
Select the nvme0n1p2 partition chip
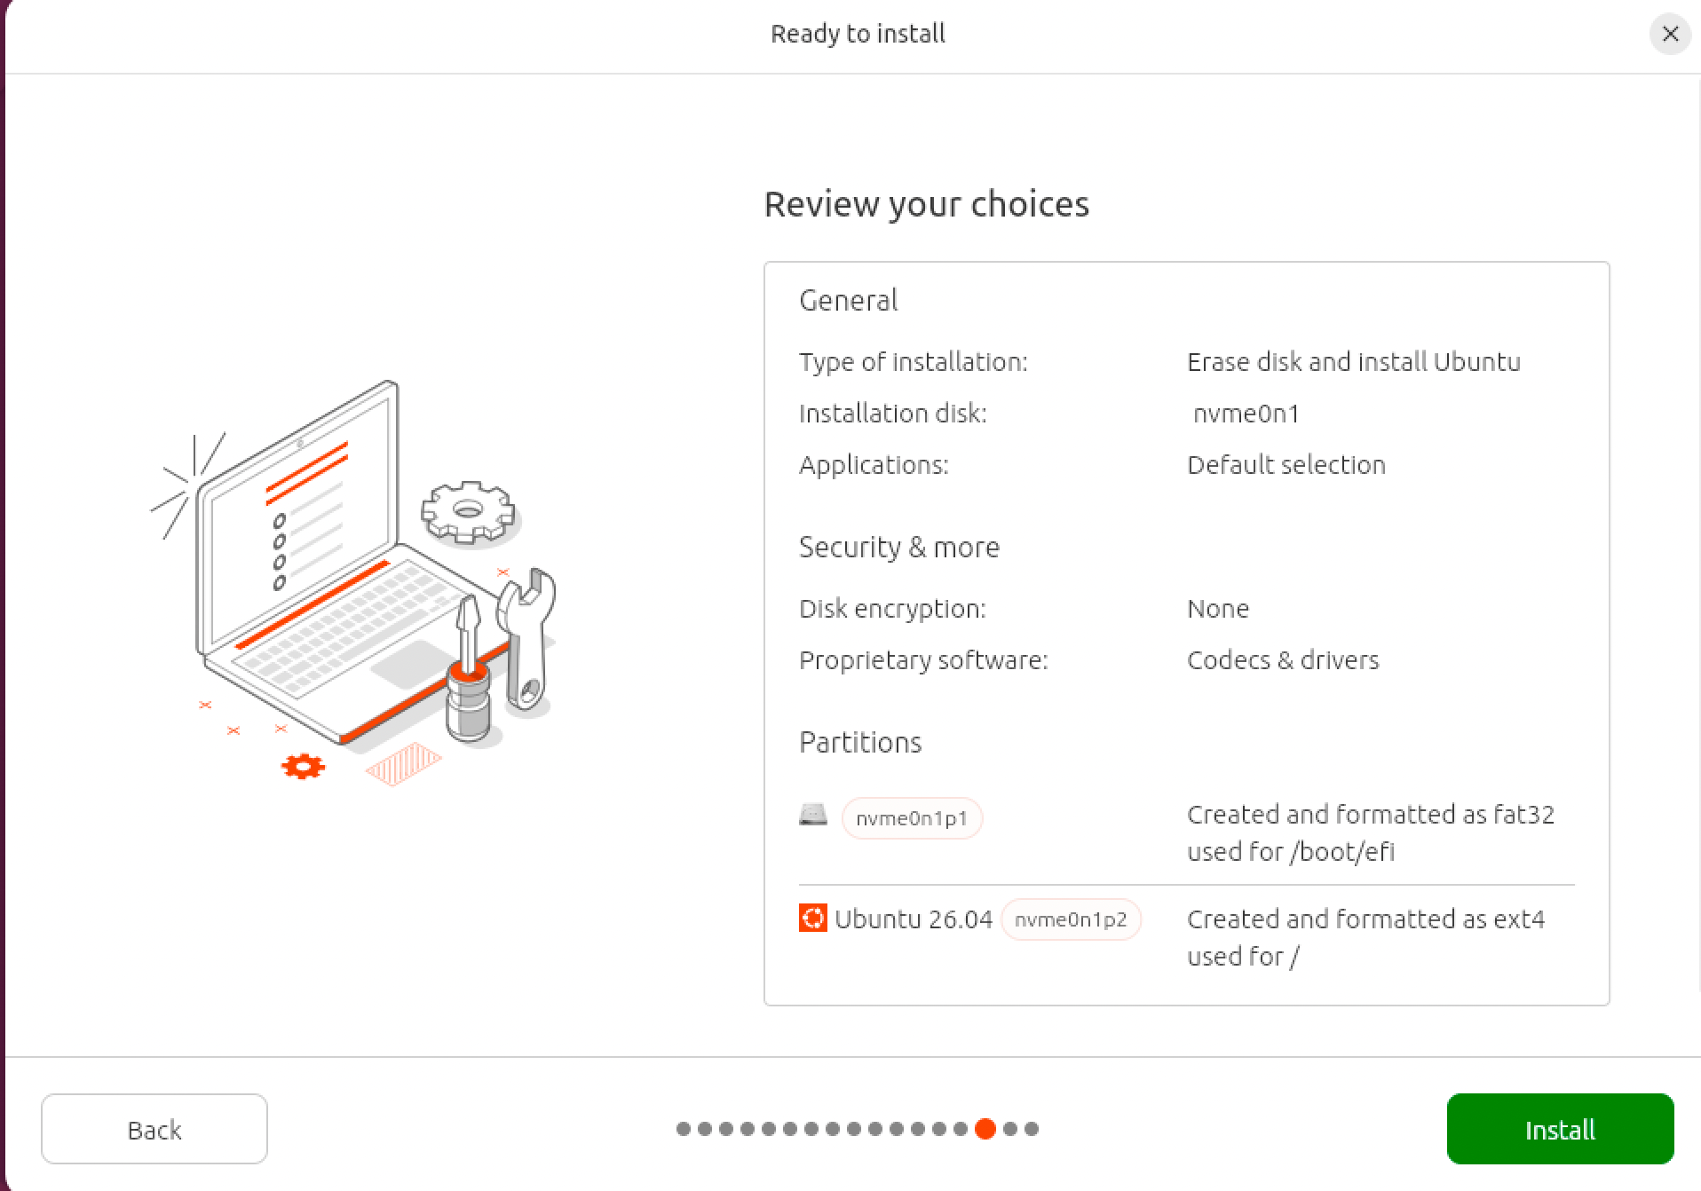[x=1071, y=919]
